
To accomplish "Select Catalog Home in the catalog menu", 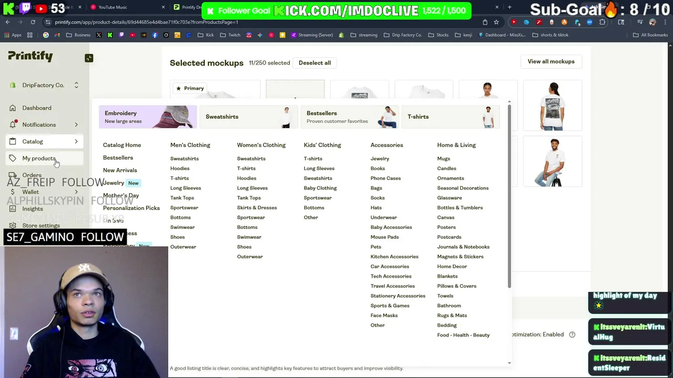I will click(122, 145).
